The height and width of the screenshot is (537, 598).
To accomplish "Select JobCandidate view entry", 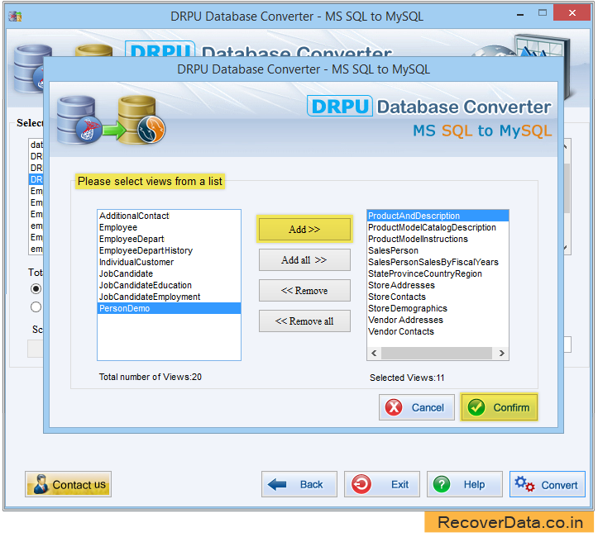I will 169,273.
